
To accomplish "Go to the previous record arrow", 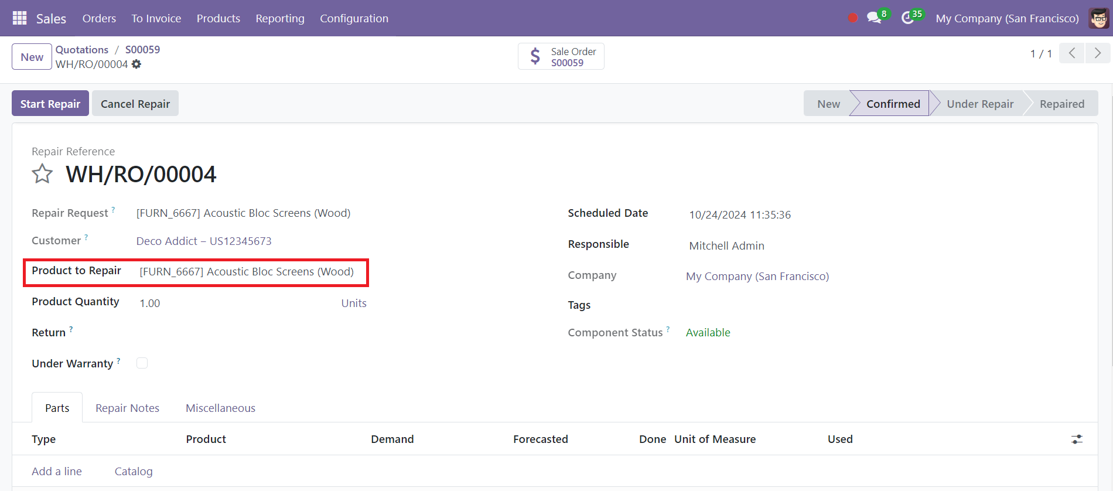I will click(x=1071, y=53).
